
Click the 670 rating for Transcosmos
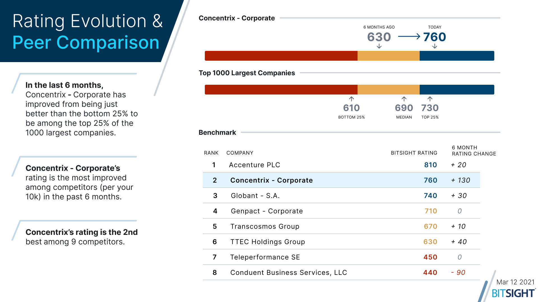pos(430,226)
